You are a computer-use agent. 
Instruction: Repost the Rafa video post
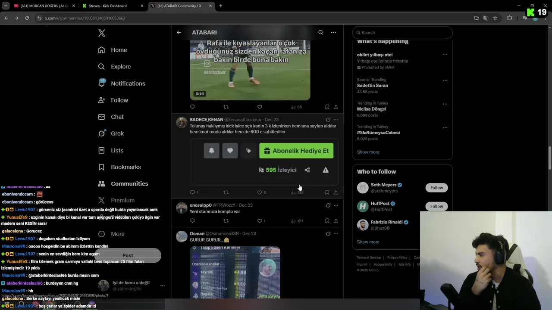click(226, 107)
